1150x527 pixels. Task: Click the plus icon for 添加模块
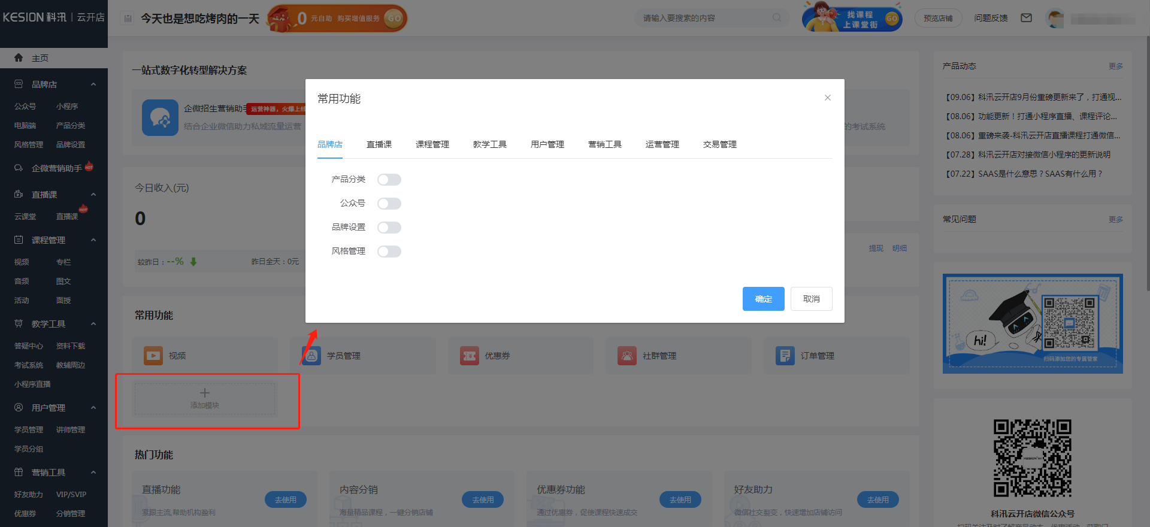[205, 393]
